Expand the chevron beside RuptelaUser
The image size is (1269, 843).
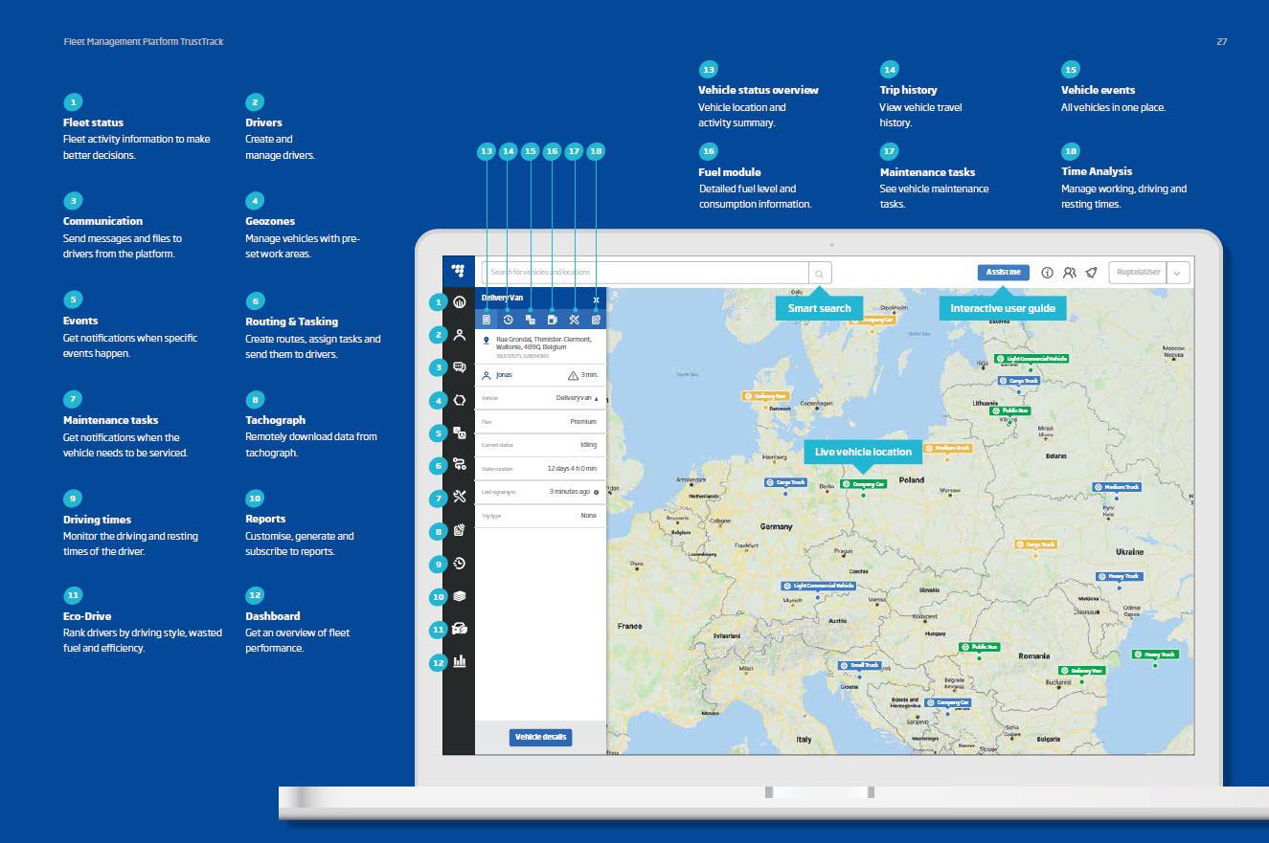pos(1178,273)
